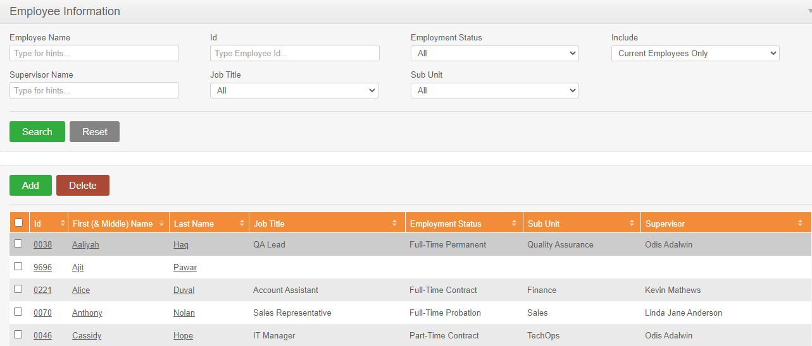The image size is (812, 346).
Task: Click the Id column header text
Action: (x=37, y=224)
